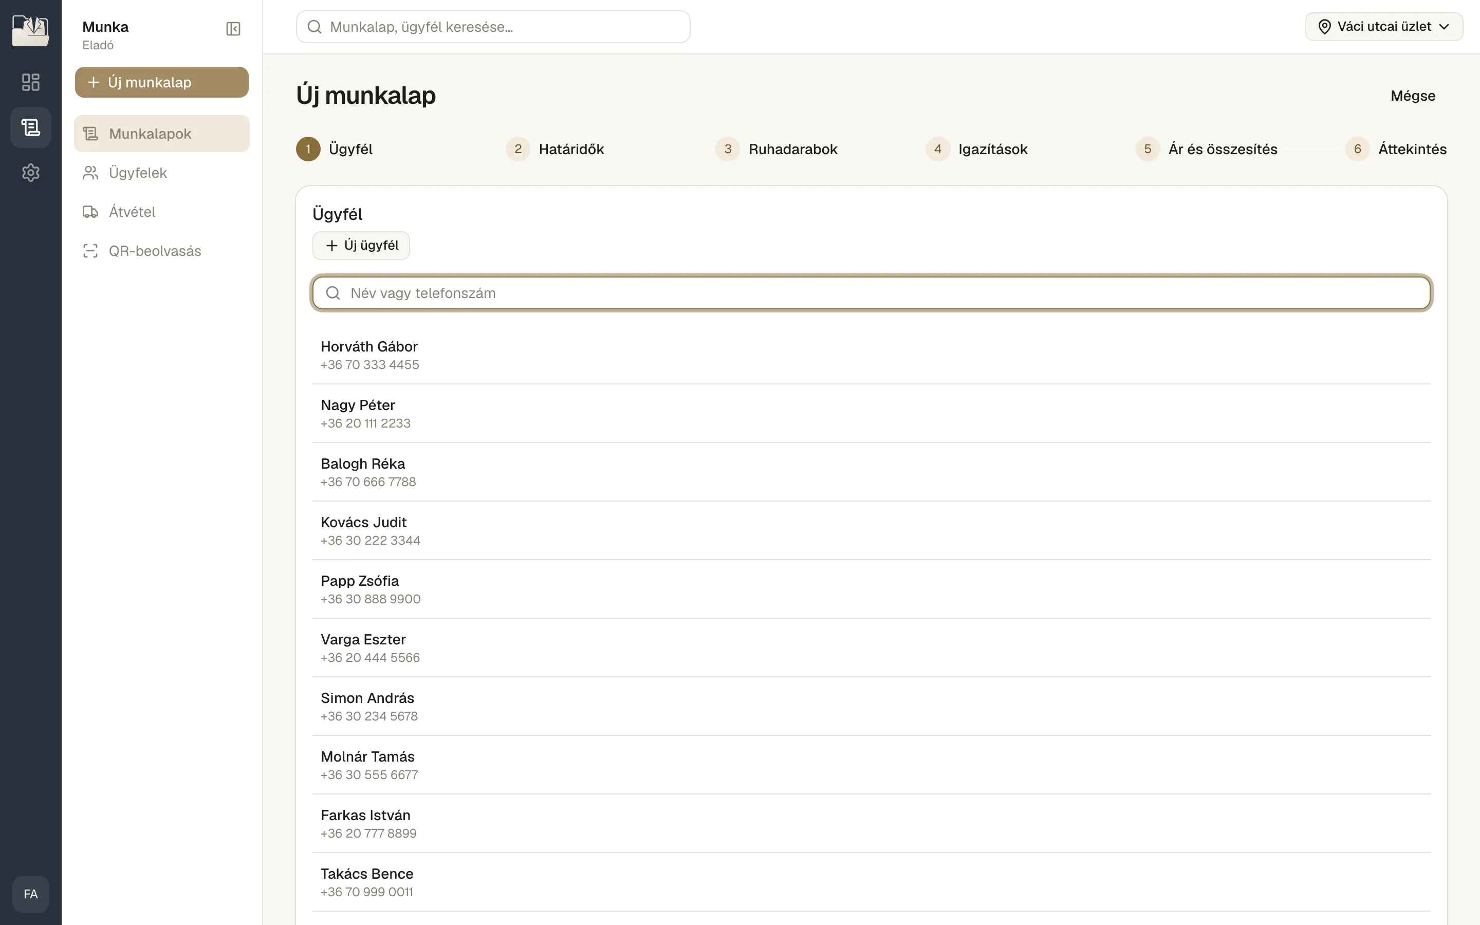Create new worksheet with Új munkalap button
This screenshot has width=1480, height=925.
pos(161,82)
